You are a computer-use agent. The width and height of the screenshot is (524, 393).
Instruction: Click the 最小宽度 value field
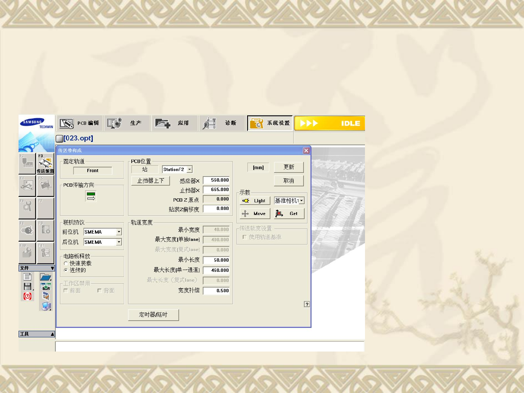[217, 230]
